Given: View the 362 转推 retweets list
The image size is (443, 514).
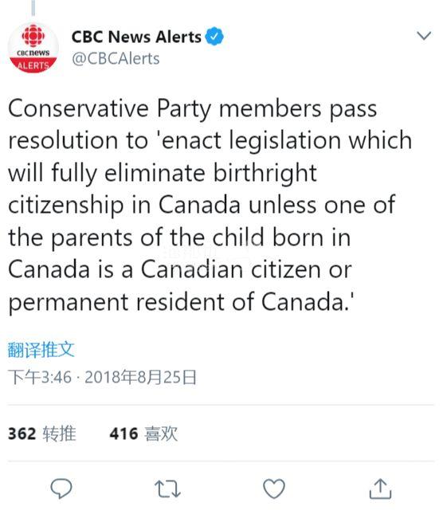Looking at the screenshot, I should (x=42, y=434).
